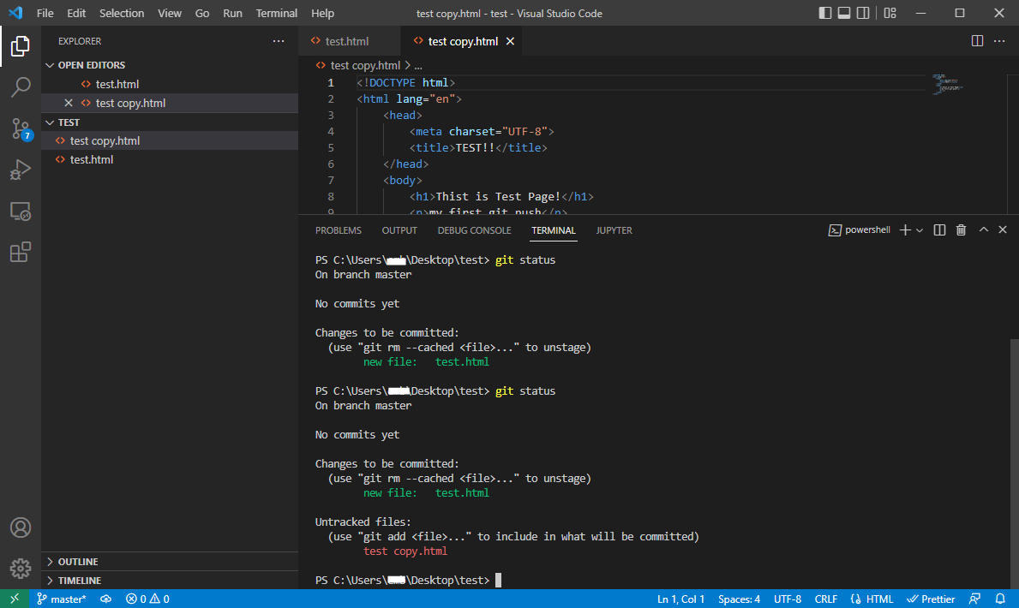Close test copy.html in Open Editors
This screenshot has height=608, width=1019.
pyautogui.click(x=69, y=103)
